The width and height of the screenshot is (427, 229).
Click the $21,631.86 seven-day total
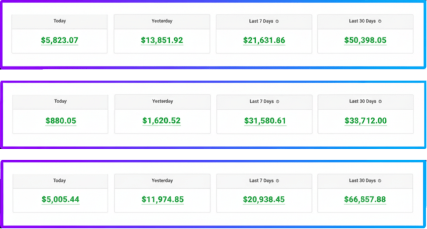[x=264, y=40]
